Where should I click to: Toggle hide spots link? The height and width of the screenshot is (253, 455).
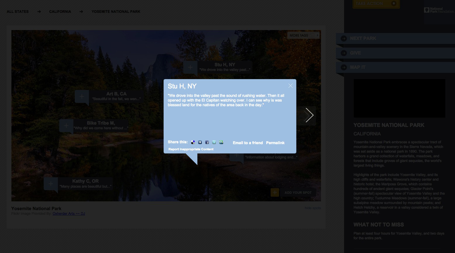tap(313, 208)
